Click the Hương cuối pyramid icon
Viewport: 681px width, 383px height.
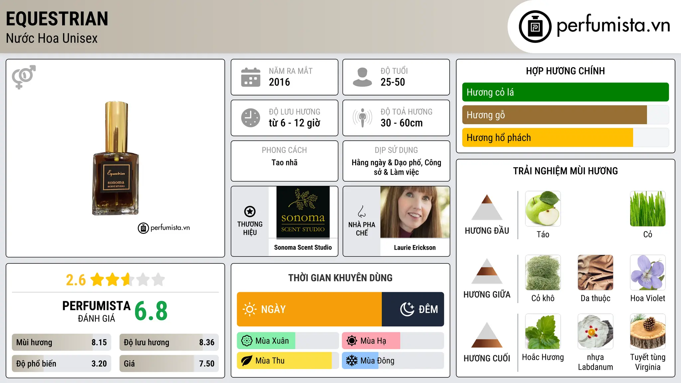click(487, 335)
